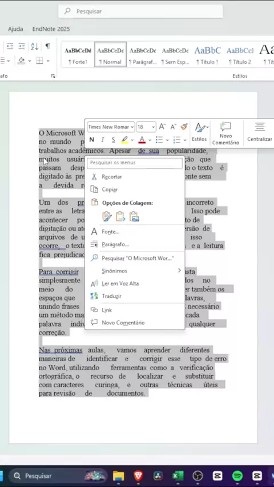Open Parágrafo... from context menu
This screenshot has width=274, height=487.
[135, 245]
